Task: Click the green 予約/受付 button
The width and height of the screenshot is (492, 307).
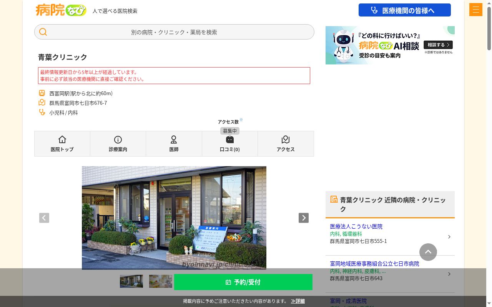Action: (x=243, y=282)
